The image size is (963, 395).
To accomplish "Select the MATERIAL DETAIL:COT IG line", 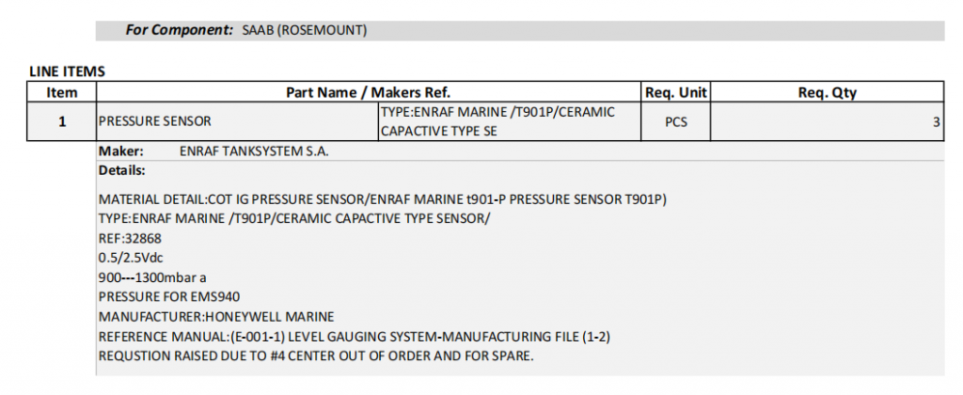I will [x=383, y=199].
